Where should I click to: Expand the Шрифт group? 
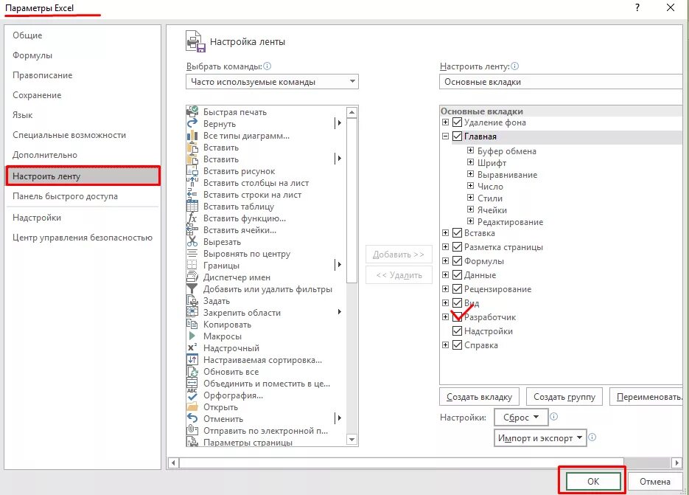[x=470, y=162]
